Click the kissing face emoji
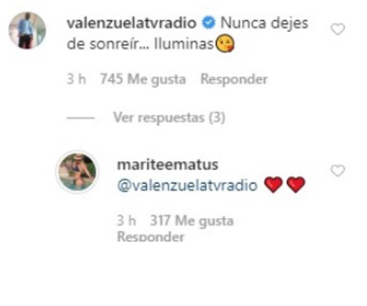The width and height of the screenshot is (367, 306). 225,45
